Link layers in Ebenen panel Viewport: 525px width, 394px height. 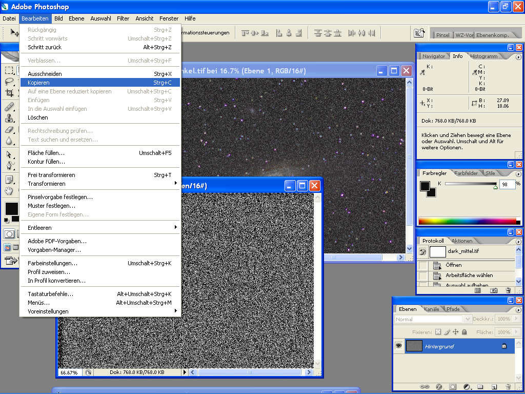tap(425, 387)
